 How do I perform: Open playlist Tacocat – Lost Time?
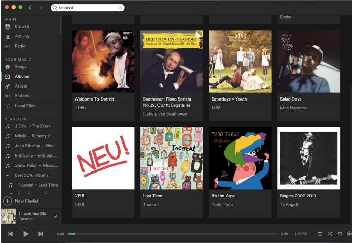click(x=38, y=184)
